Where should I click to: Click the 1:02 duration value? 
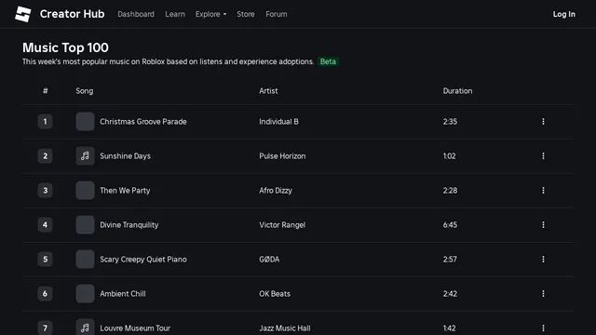[449, 156]
